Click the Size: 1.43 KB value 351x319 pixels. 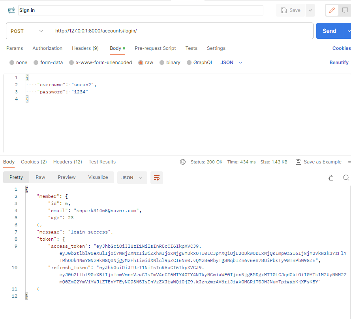pos(274,162)
